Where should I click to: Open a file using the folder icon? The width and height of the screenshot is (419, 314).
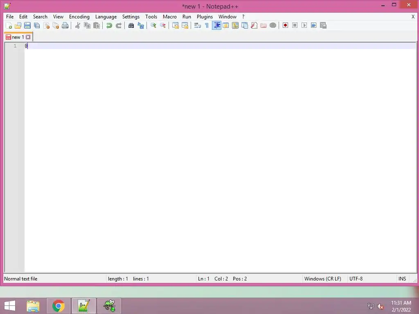pos(18,25)
